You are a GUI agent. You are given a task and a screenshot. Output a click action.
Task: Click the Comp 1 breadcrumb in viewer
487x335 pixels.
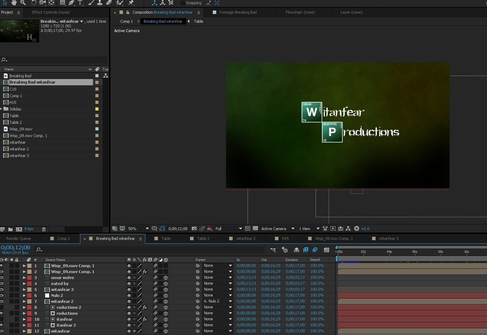(126, 21)
